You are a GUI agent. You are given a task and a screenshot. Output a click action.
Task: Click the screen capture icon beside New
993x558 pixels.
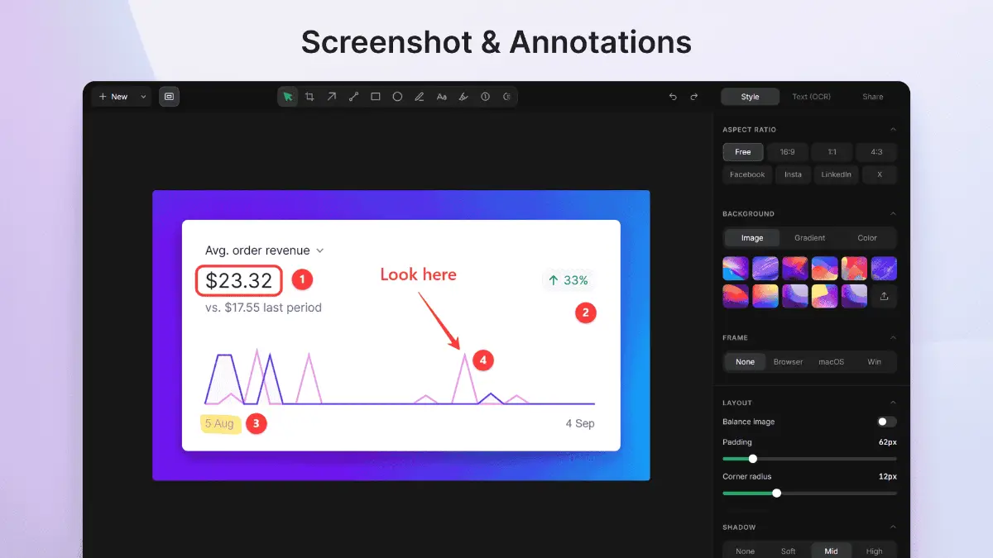point(169,97)
